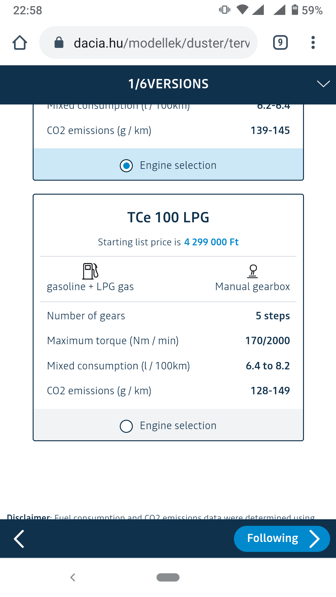
Task: Tap the padlock site security icon
Action: point(59,43)
